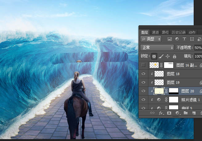
Task: Select layer thumbnail of 图层 16 副本
Action: pyautogui.click(x=154, y=65)
